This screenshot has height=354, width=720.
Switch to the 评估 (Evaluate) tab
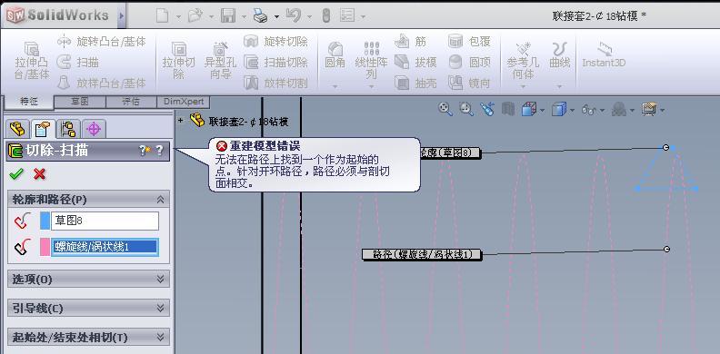click(x=131, y=102)
